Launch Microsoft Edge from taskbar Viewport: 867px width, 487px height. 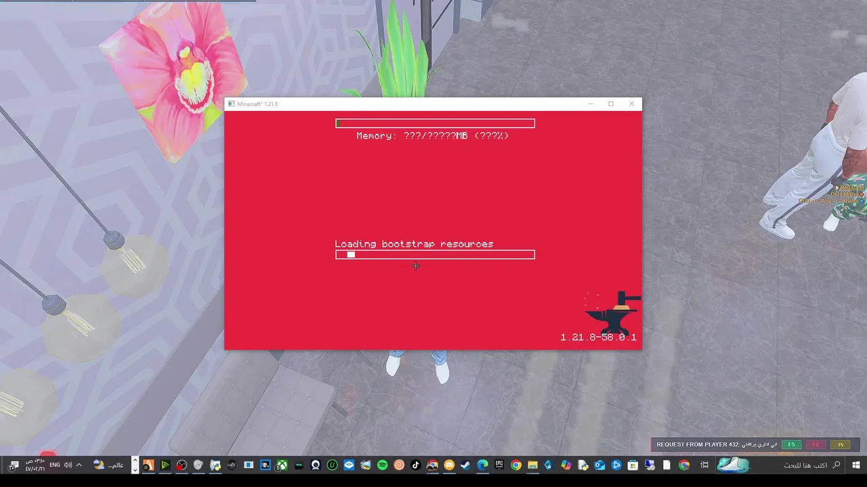coord(483,465)
